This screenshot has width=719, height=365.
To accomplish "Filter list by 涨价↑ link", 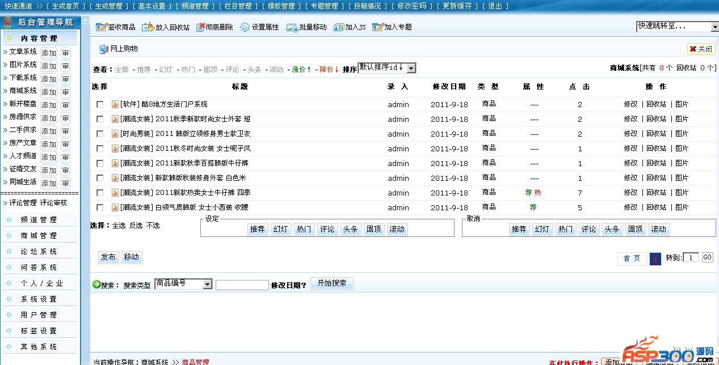I will 302,70.
